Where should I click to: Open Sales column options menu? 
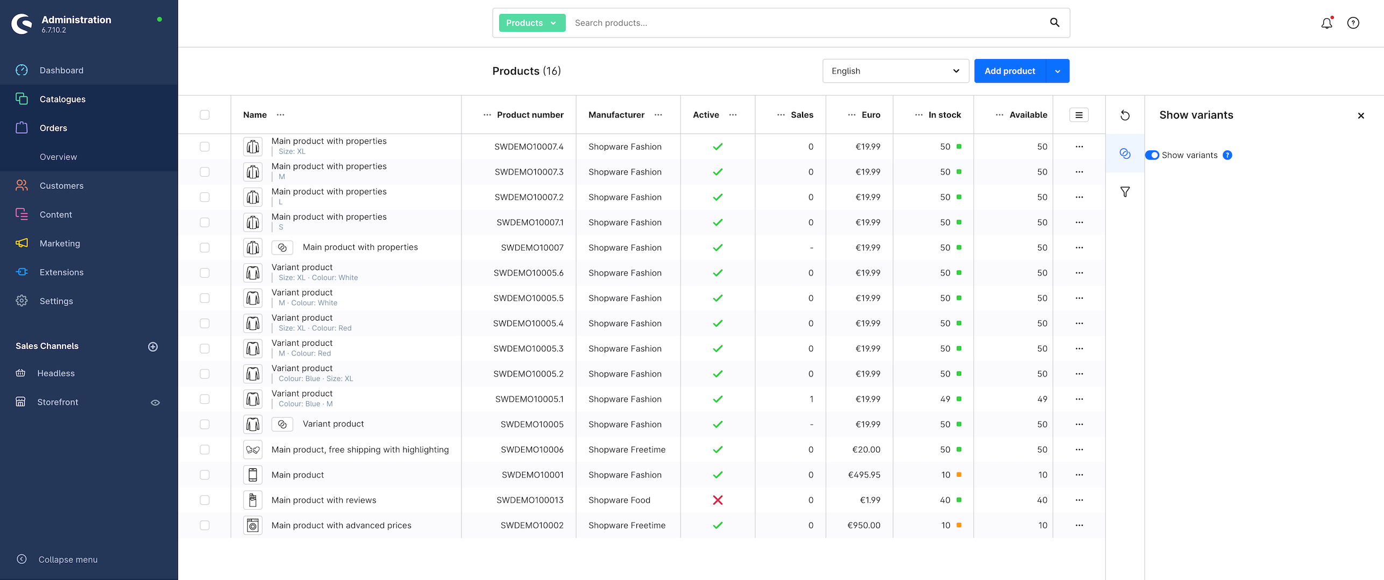click(781, 115)
